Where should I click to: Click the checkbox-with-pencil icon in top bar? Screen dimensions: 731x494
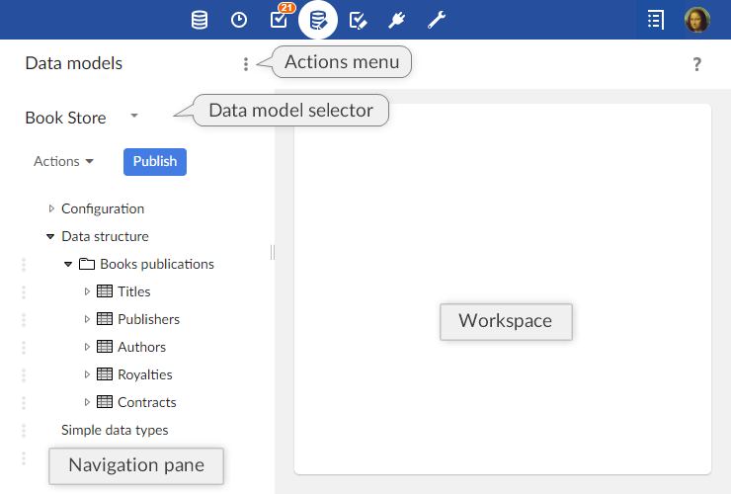click(x=359, y=20)
